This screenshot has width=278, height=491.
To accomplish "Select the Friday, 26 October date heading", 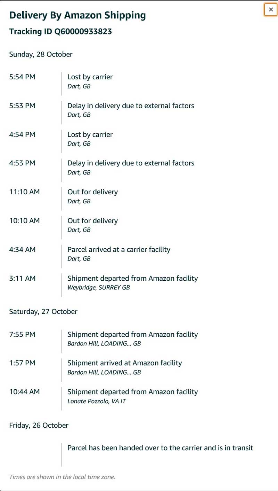I will (39, 426).
